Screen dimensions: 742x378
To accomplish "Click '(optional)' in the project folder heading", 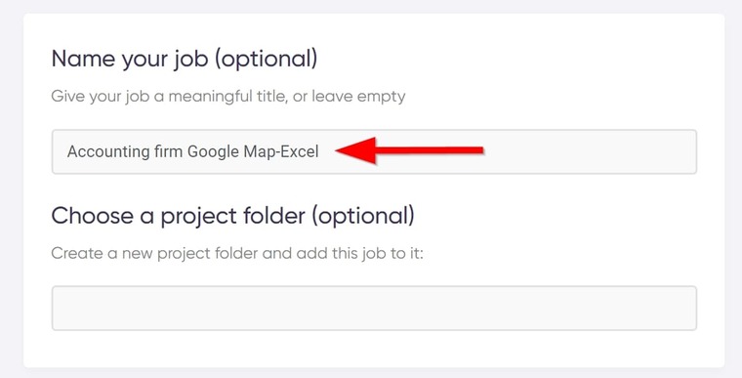I will click(x=363, y=216).
